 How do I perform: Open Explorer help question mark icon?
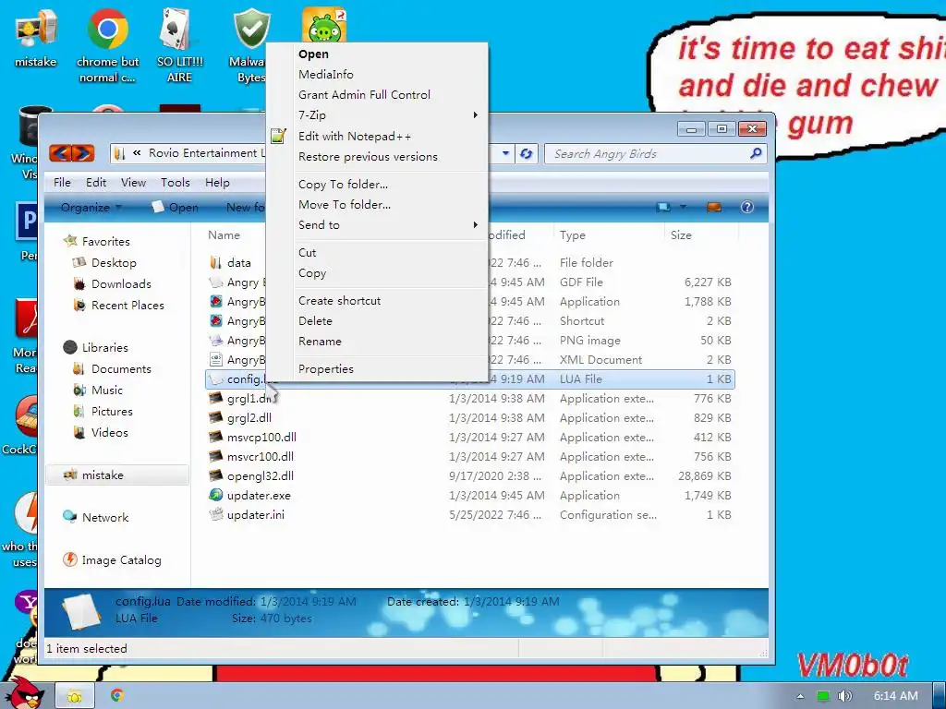tap(746, 208)
